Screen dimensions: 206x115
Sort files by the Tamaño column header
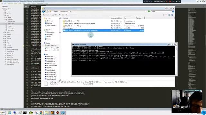pyautogui.click(x=140, y=18)
